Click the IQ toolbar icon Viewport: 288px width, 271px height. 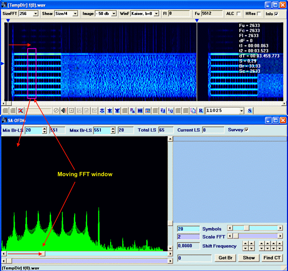170,111
